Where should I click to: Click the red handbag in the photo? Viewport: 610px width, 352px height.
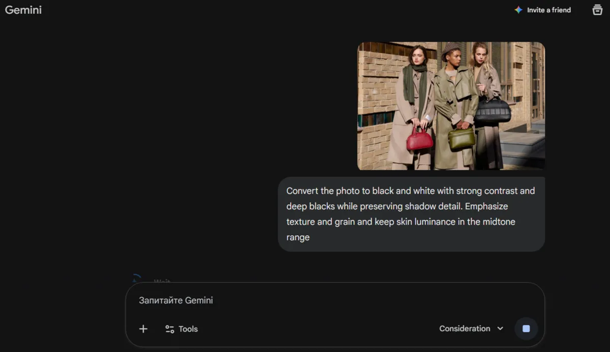419,139
